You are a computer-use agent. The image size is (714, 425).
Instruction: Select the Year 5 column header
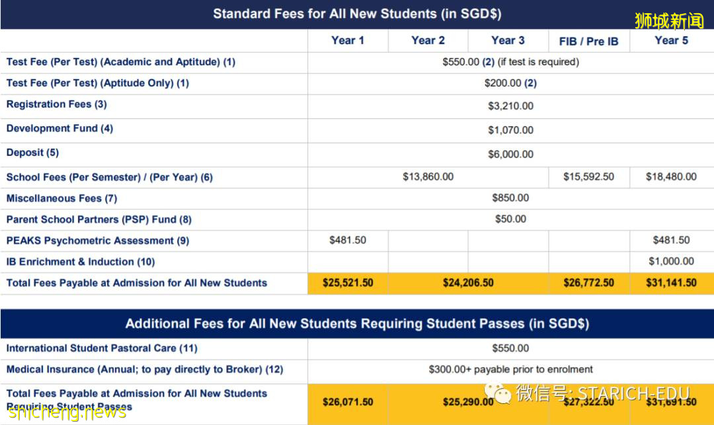(671, 40)
